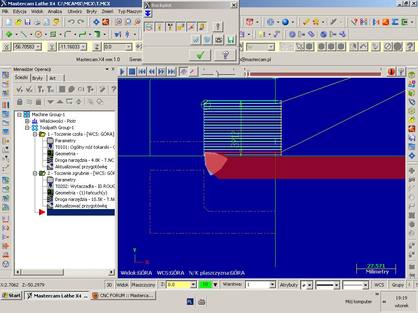Expand the Backplot dialog with blue arrows
This screenshot has width=418, height=313.
point(148,13)
